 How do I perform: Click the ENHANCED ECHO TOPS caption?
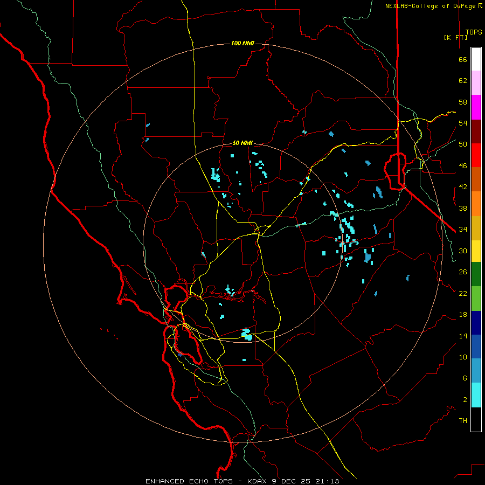click(189, 481)
